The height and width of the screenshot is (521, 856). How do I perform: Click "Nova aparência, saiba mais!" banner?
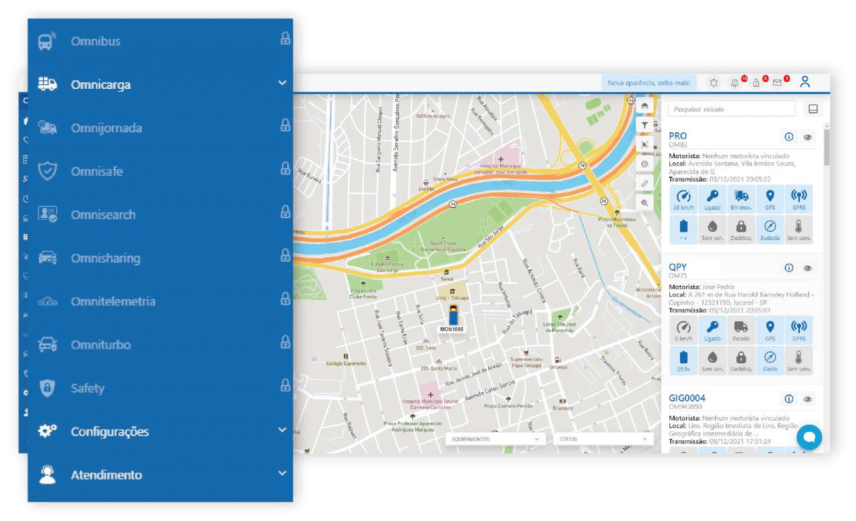tap(649, 83)
